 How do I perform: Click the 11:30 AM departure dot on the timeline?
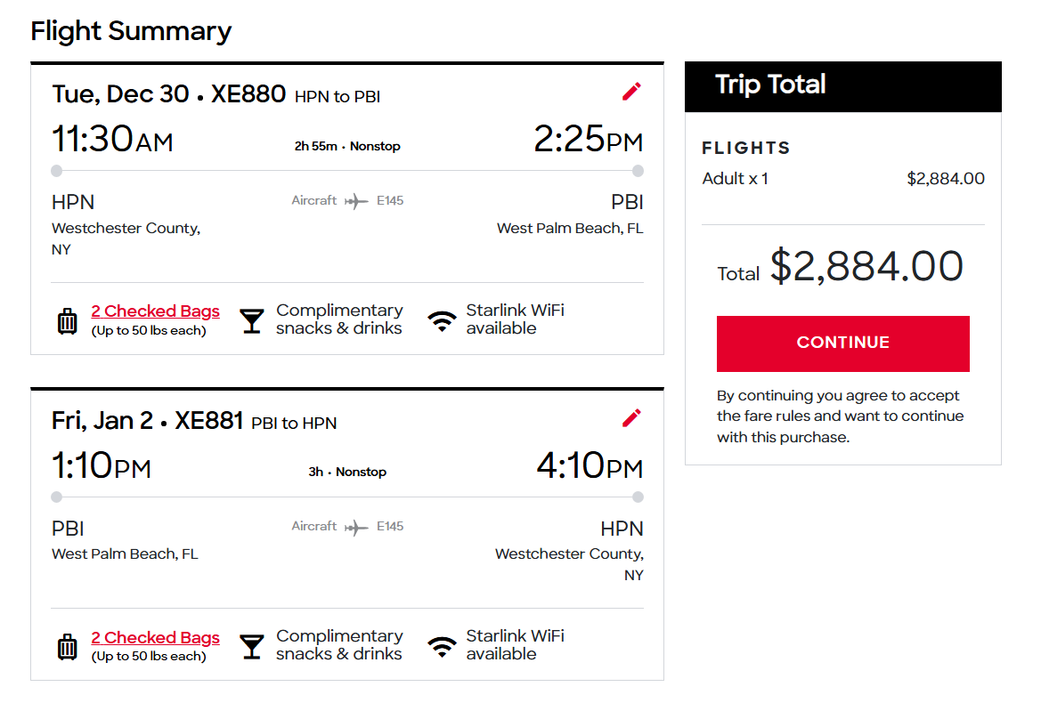57,171
